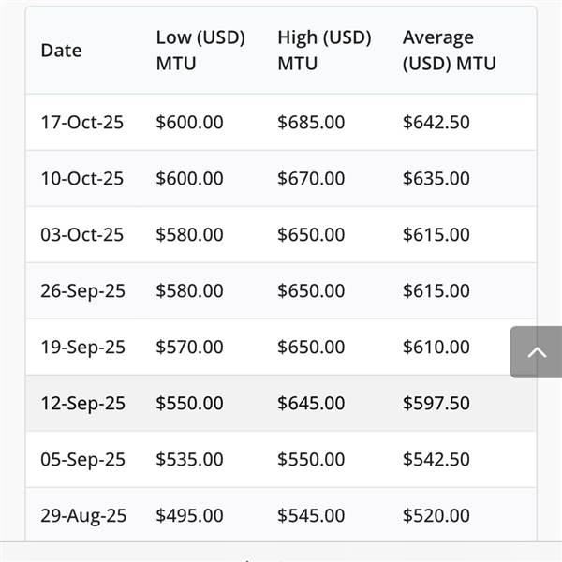Click the scroll-to-top arrow button
Viewport: 562px width, 562px height.
(x=537, y=352)
